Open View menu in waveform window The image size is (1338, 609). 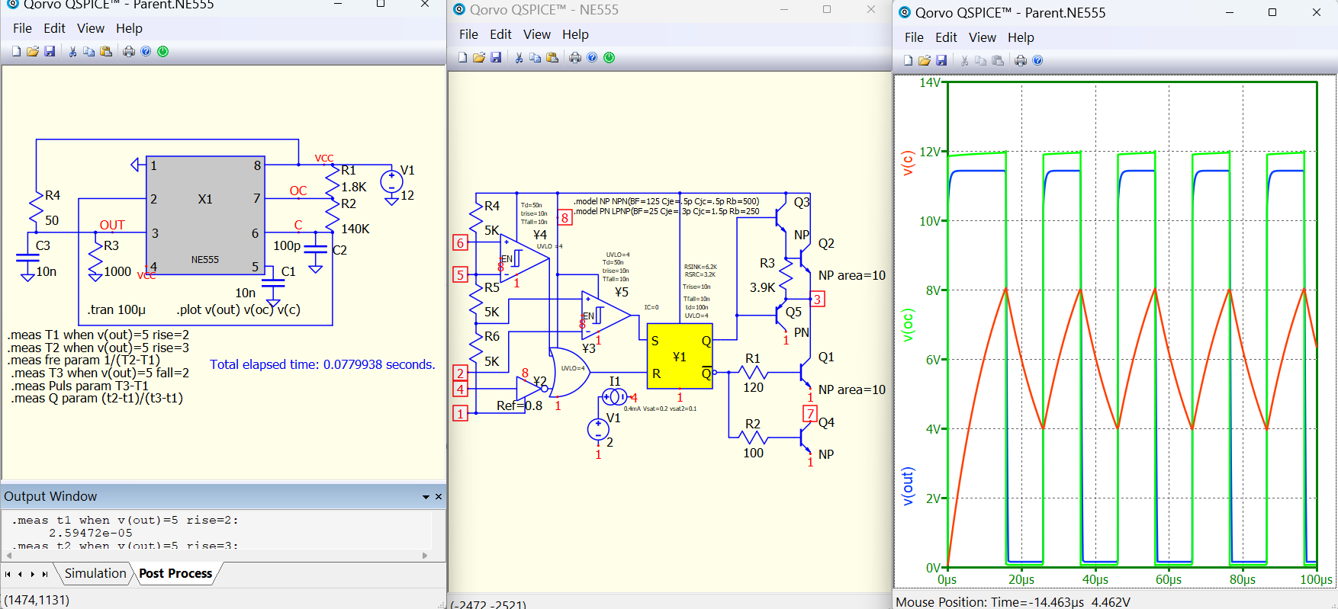pyautogui.click(x=983, y=37)
